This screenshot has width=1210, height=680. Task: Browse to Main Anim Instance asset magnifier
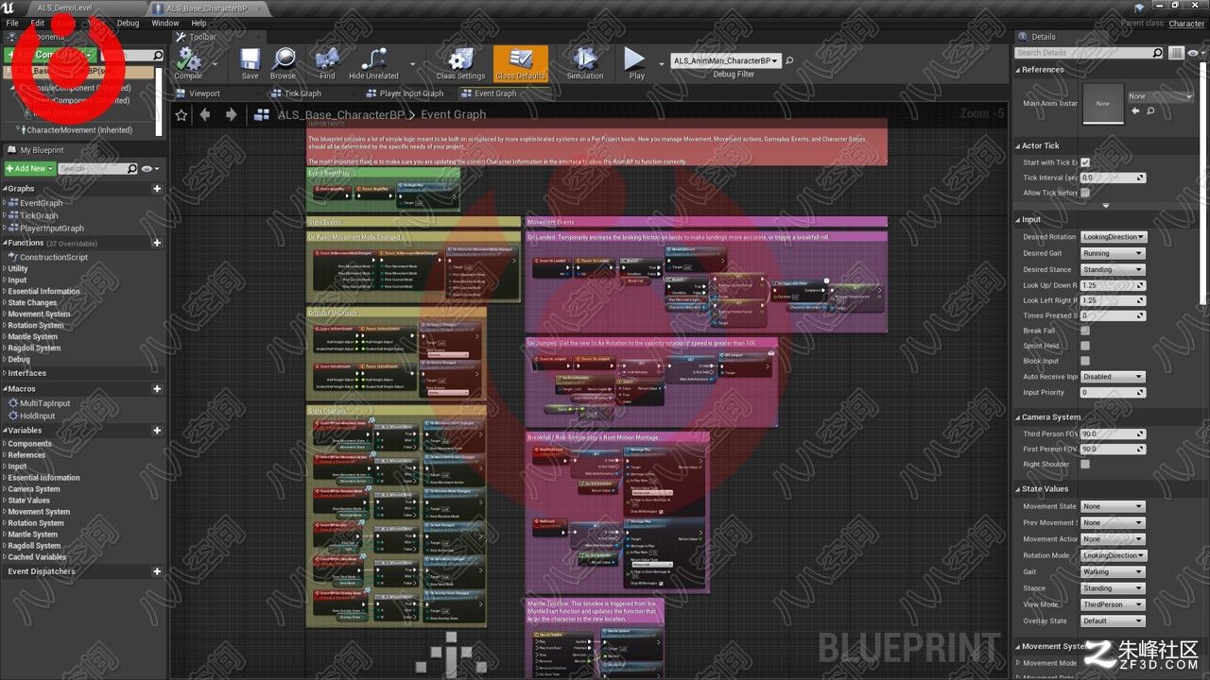click(1150, 110)
